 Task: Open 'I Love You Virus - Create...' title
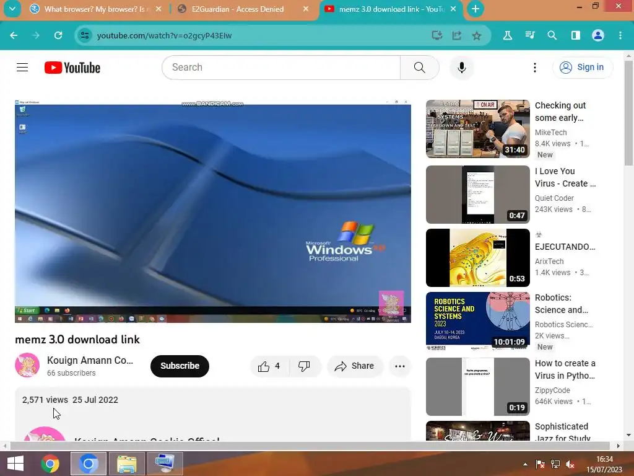tap(565, 177)
